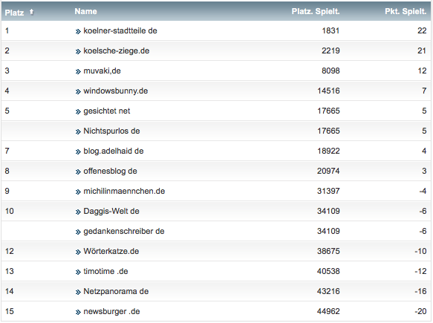Open the koelner-stadtteile de link

[x=120, y=30]
